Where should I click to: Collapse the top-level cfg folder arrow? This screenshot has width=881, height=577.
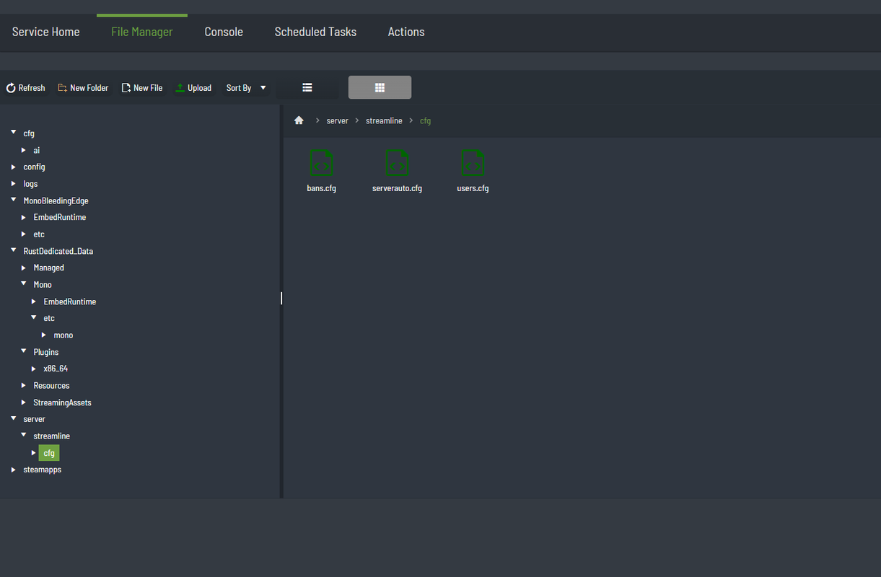click(x=14, y=133)
